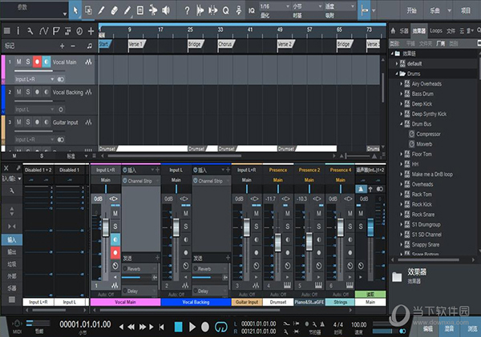Remove marker with minus button

(x=73, y=46)
